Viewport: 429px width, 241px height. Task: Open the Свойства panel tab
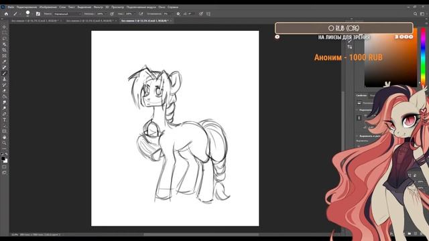click(361, 95)
